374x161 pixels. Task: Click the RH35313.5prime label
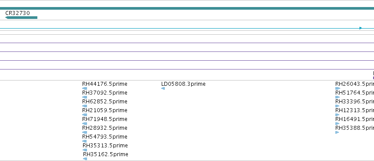[105, 146]
